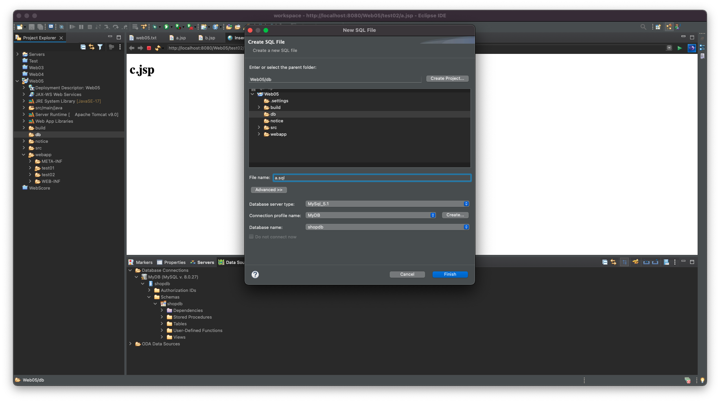Image resolution: width=720 pixels, height=402 pixels.
Task: Click the Create... connection profile button
Action: coord(455,215)
